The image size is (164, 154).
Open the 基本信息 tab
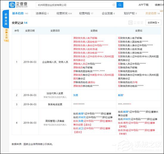coord(20,13)
